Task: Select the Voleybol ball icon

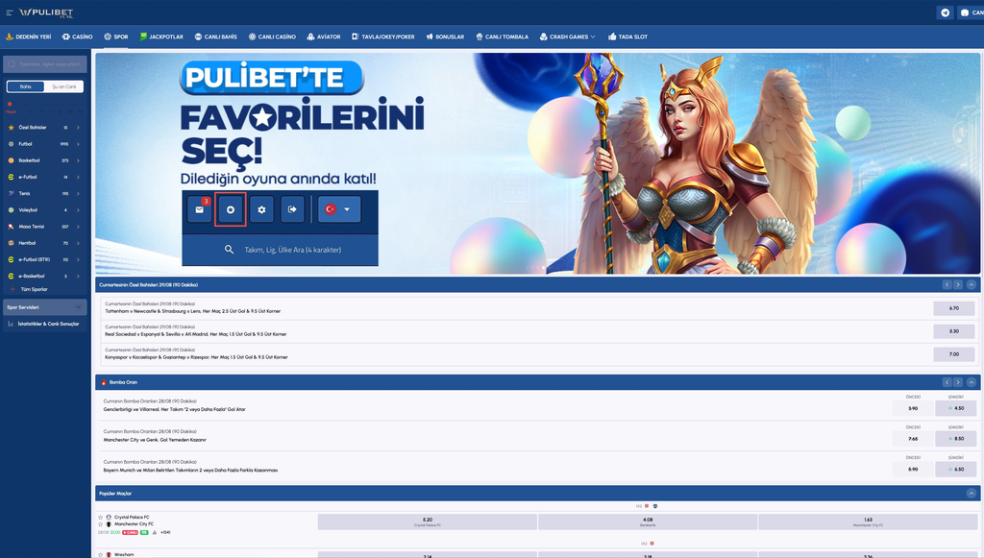Action: [11, 210]
